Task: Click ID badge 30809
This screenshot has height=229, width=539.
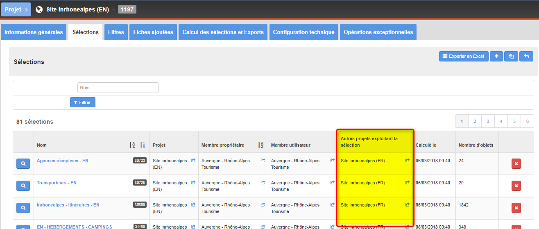Action: point(140,205)
